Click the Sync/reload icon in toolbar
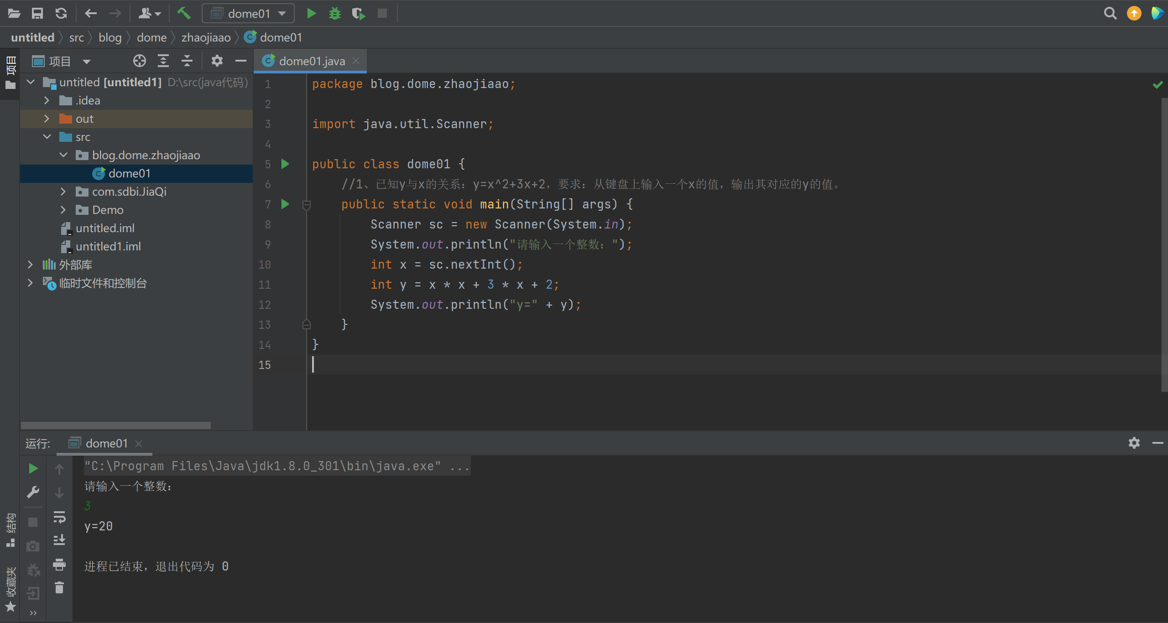The height and width of the screenshot is (623, 1168). (61, 13)
